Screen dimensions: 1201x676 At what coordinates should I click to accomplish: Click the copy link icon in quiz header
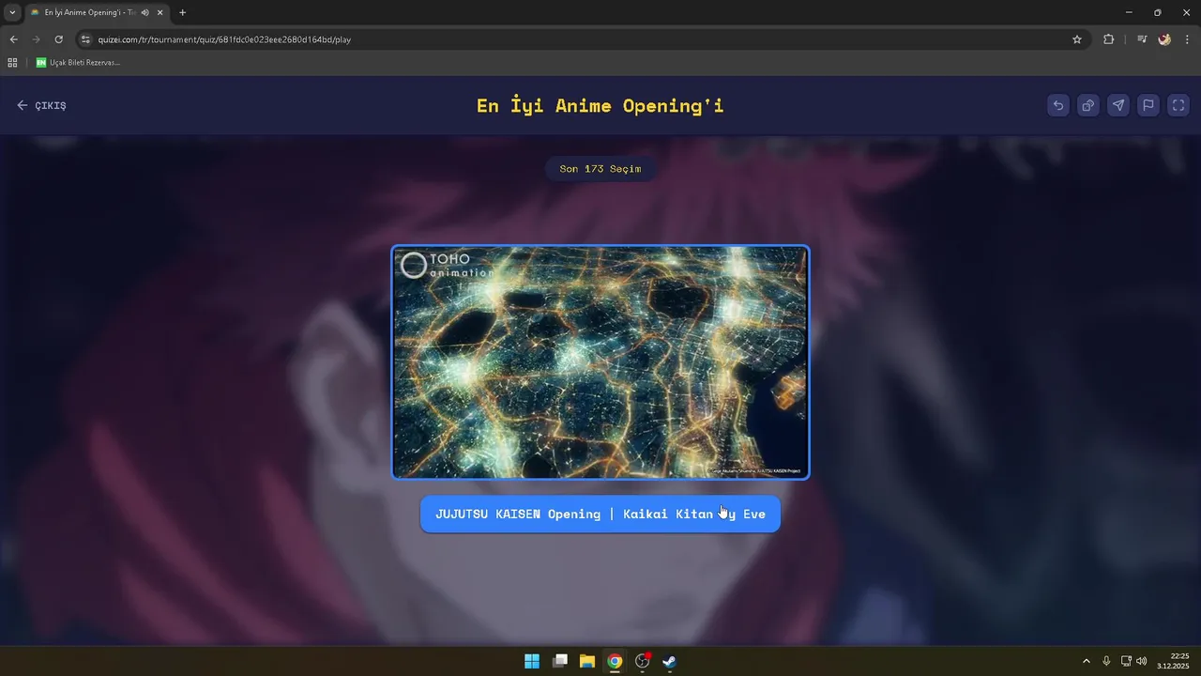tap(1088, 105)
